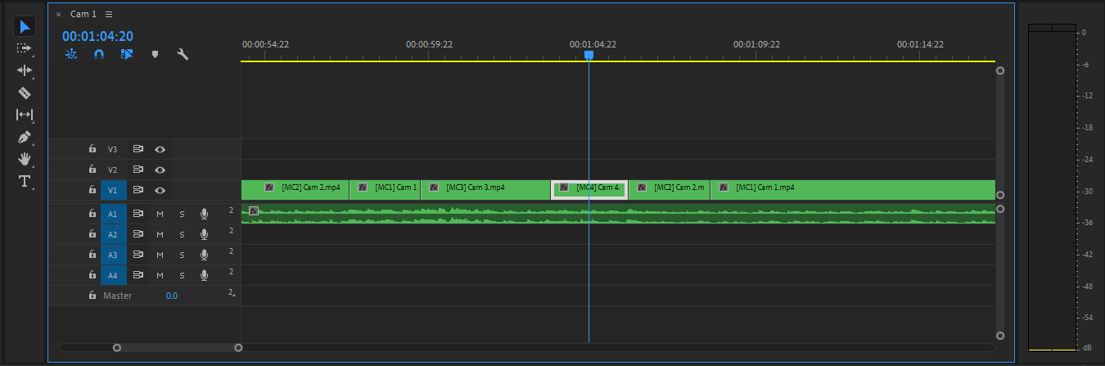Viewport: 1105px width, 366px height.
Task: Hide V1 track output eye
Action: point(160,190)
